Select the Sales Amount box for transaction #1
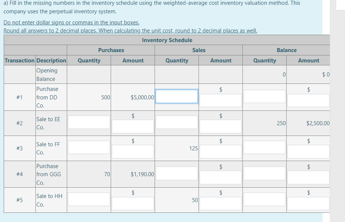Screen dimensions: 345x222 pos(220,100)
